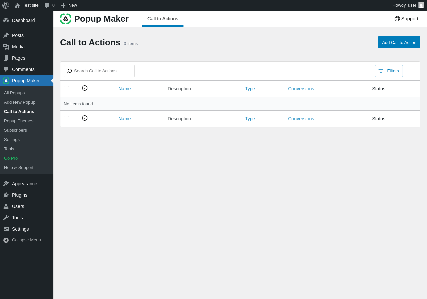Click the WordPress logo icon
427x299 pixels.
tap(6, 5)
